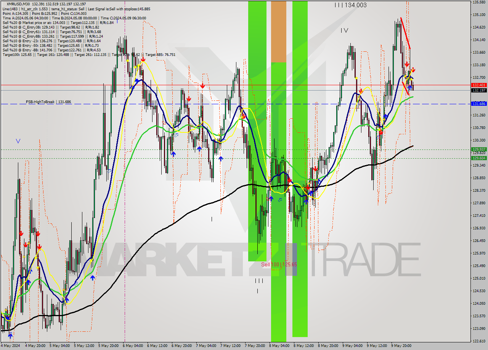The image size is (488, 350).
Task: Click the blue 'V' wave label at left
Action: coord(18,141)
